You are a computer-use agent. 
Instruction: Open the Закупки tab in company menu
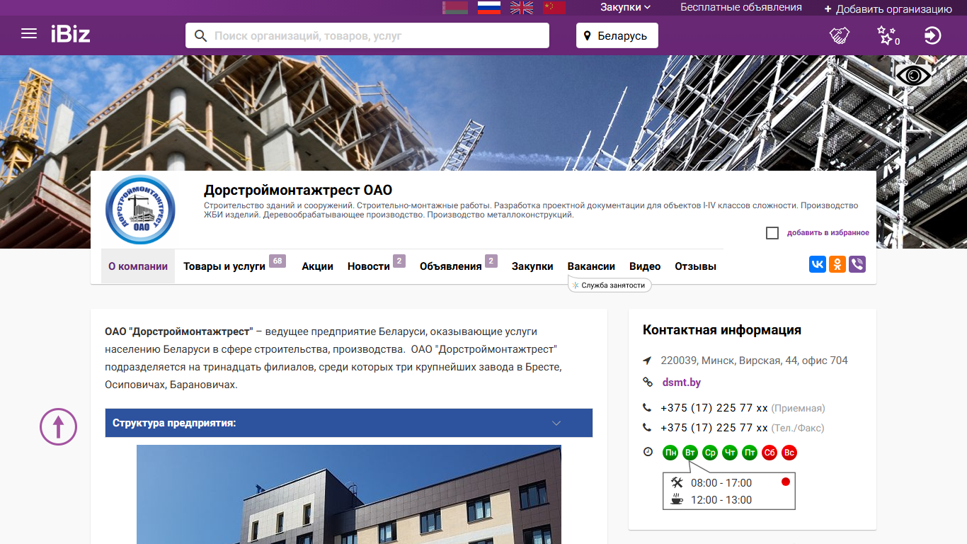(x=532, y=266)
